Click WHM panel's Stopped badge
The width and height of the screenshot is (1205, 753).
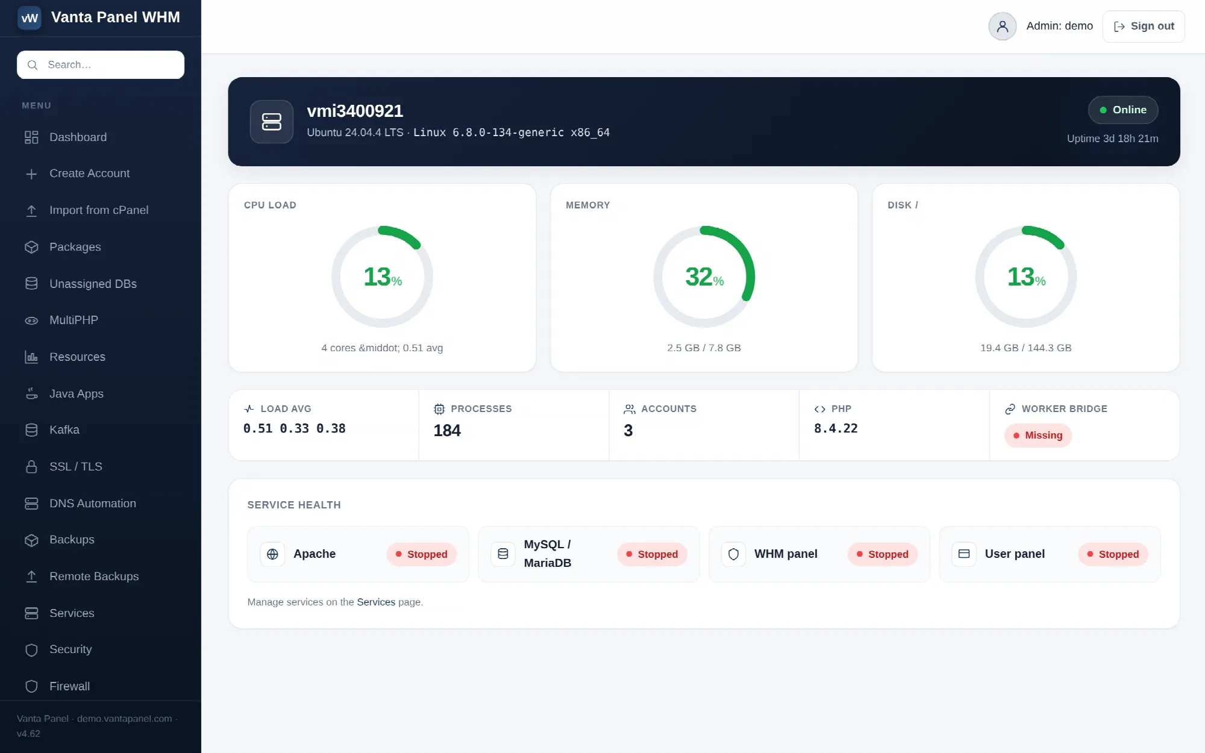(x=882, y=554)
